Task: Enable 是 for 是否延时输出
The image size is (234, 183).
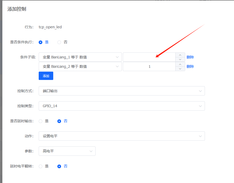Action: coord(41,121)
